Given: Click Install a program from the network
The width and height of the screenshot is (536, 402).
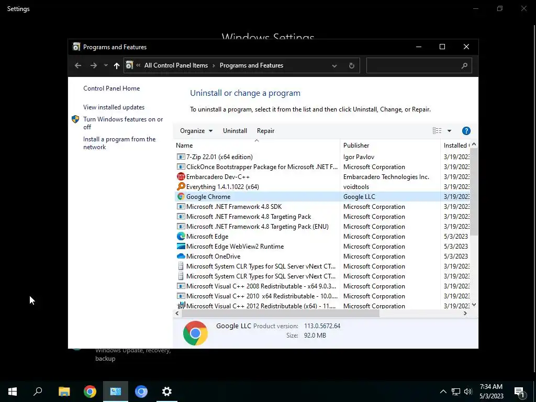Looking at the screenshot, I should [x=119, y=143].
